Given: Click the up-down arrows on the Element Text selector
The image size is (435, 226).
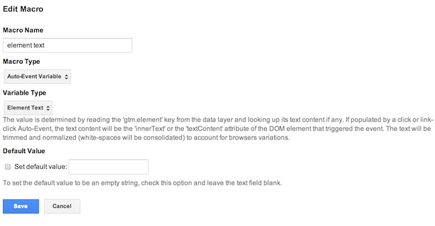Looking at the screenshot, I should click(48, 108).
